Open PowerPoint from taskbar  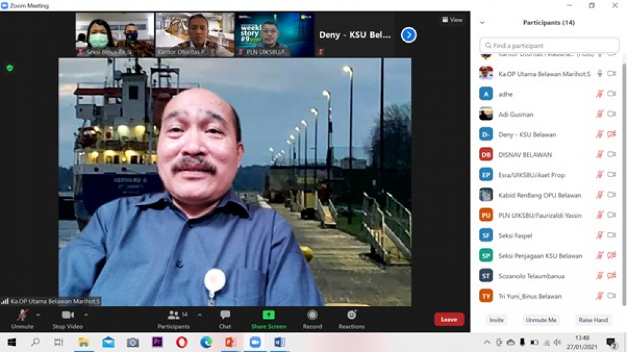click(230, 343)
